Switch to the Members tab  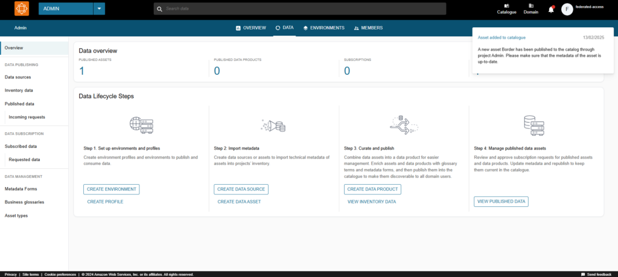(368, 28)
